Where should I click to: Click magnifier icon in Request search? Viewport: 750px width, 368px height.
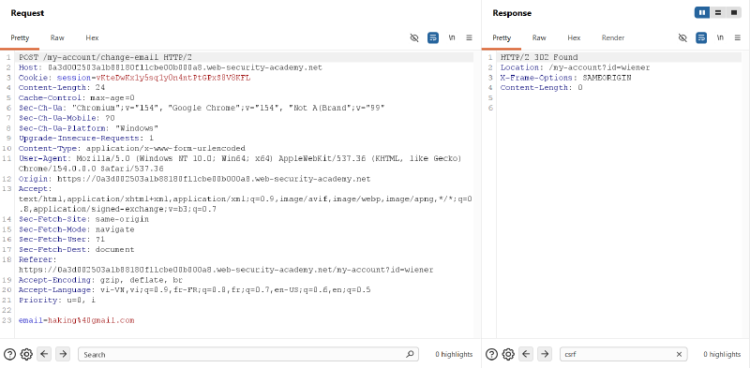click(410, 354)
